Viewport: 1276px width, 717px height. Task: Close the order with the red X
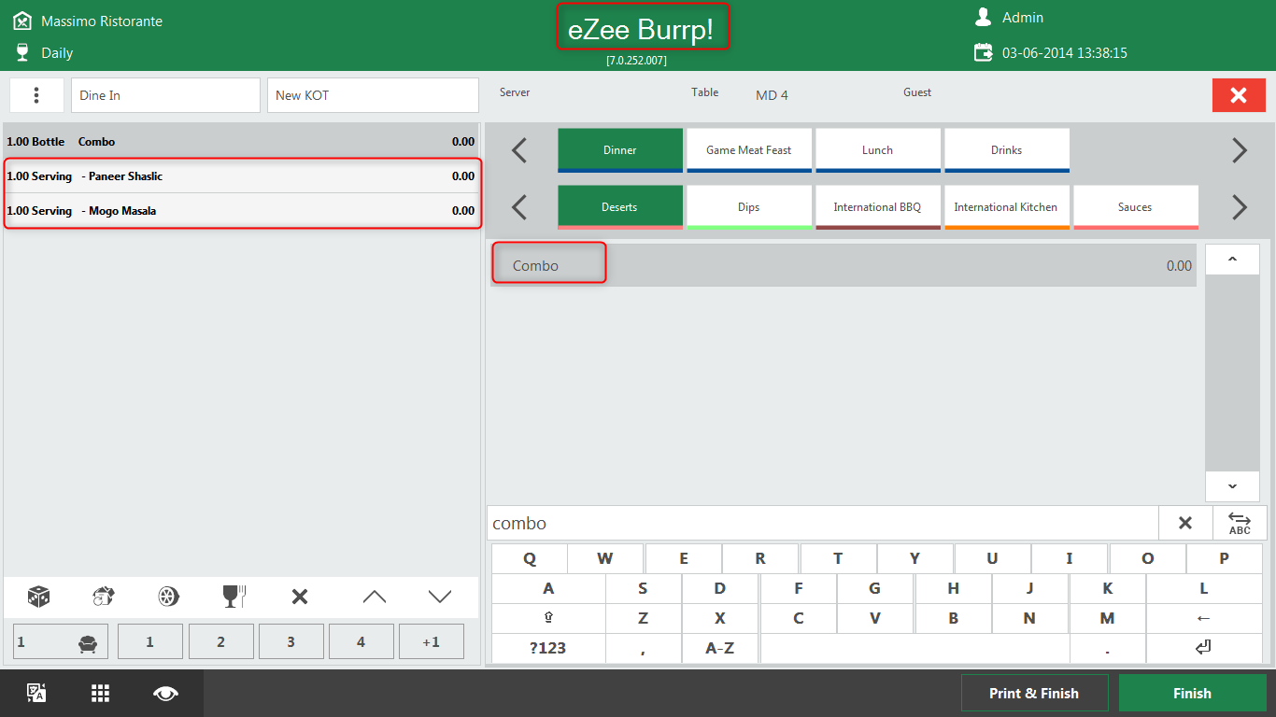1239,95
